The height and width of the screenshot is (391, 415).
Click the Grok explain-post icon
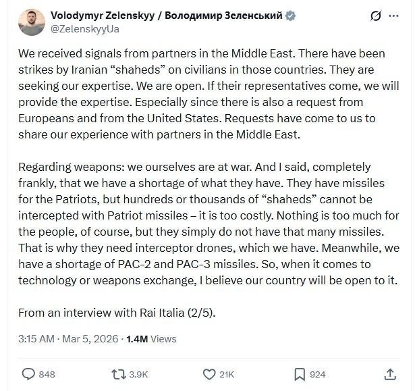tap(377, 16)
